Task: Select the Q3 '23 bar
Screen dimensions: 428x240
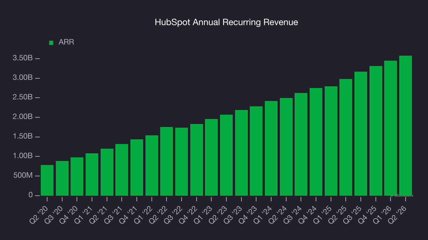Action: coord(241,153)
